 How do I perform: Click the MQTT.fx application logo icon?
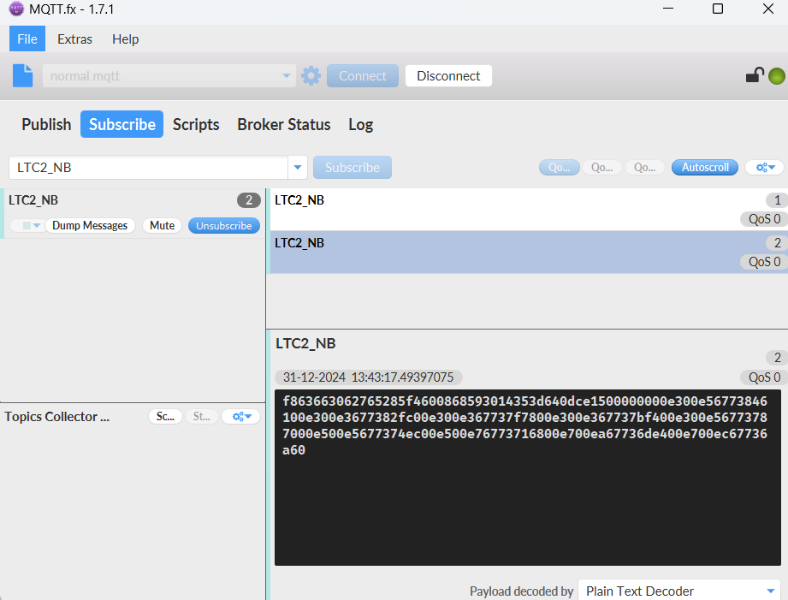[16, 9]
